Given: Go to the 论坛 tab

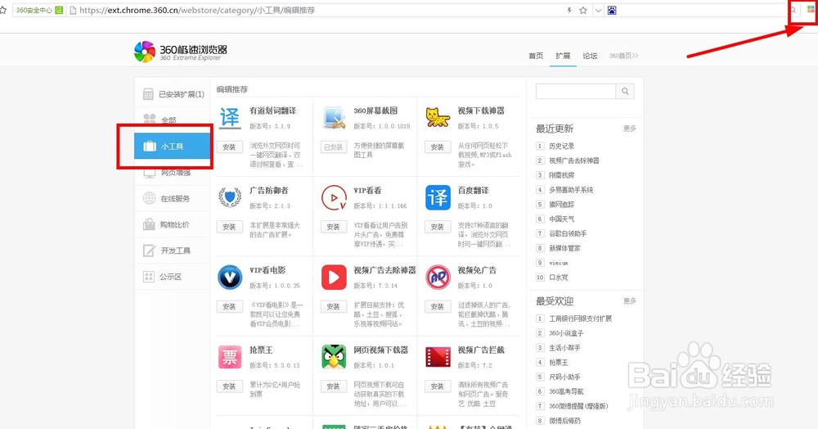Looking at the screenshot, I should [590, 56].
